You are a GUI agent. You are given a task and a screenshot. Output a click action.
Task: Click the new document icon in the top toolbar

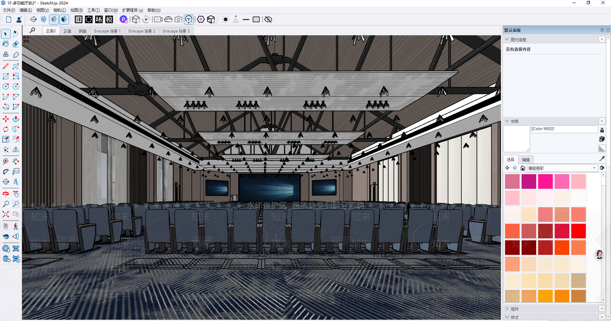tap(9, 19)
